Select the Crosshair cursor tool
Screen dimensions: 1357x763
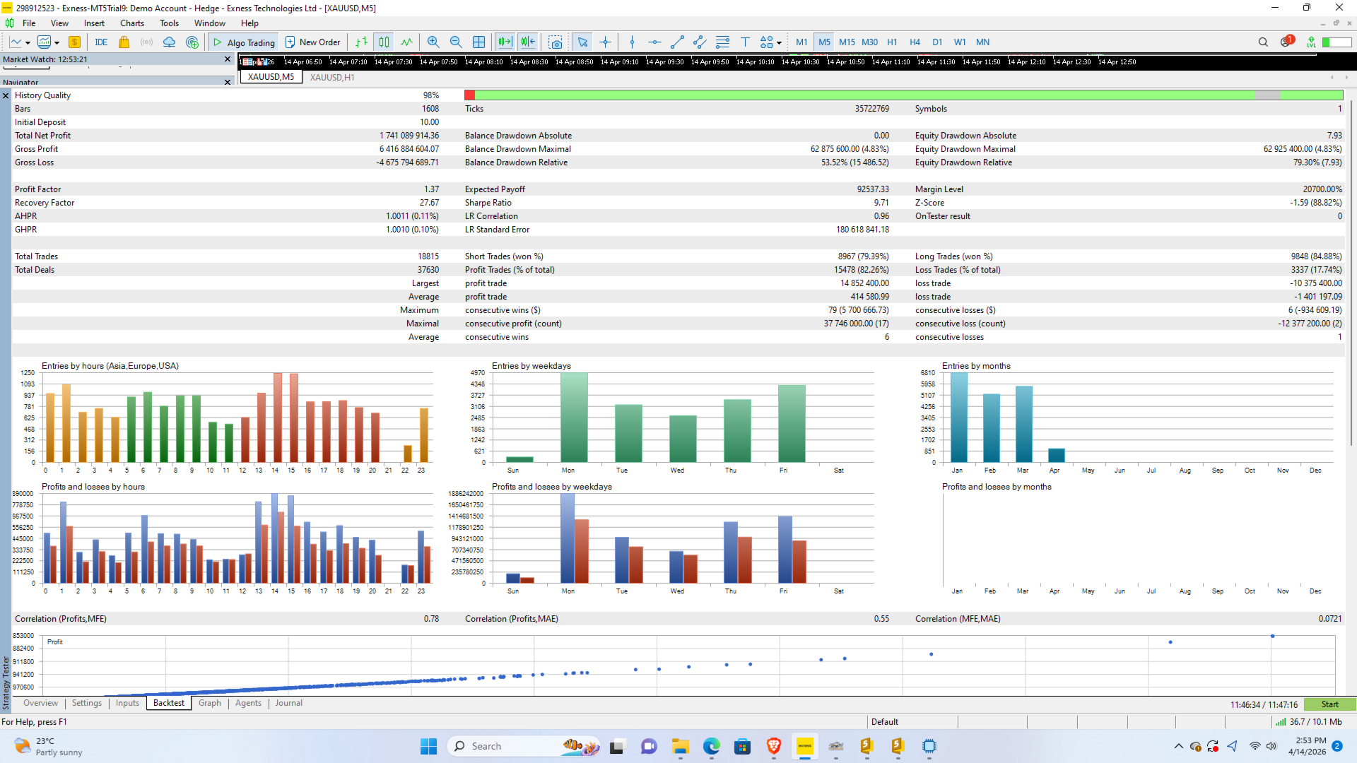[606, 42]
